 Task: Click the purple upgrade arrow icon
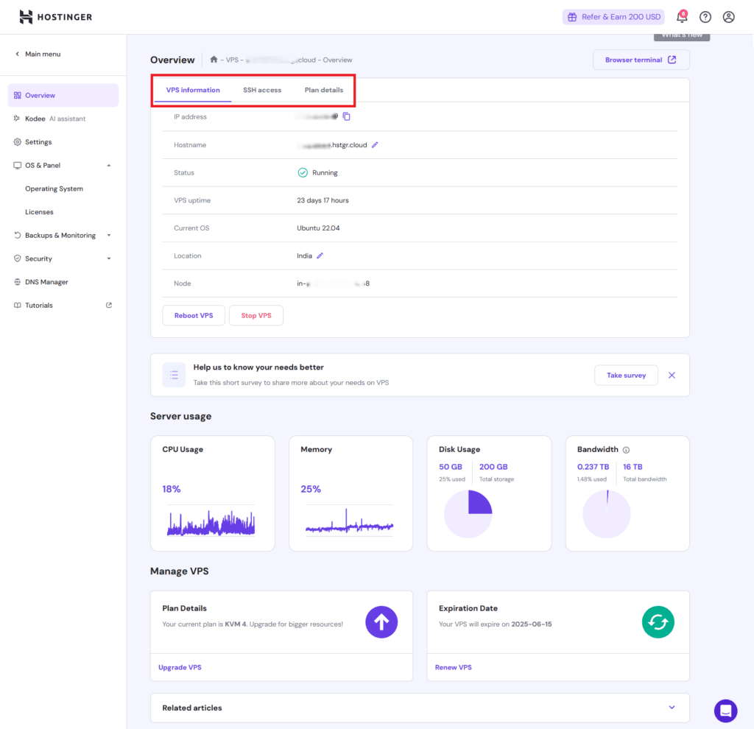(381, 621)
